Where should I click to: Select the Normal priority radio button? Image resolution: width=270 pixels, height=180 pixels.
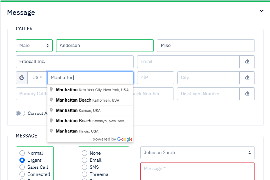(22, 153)
